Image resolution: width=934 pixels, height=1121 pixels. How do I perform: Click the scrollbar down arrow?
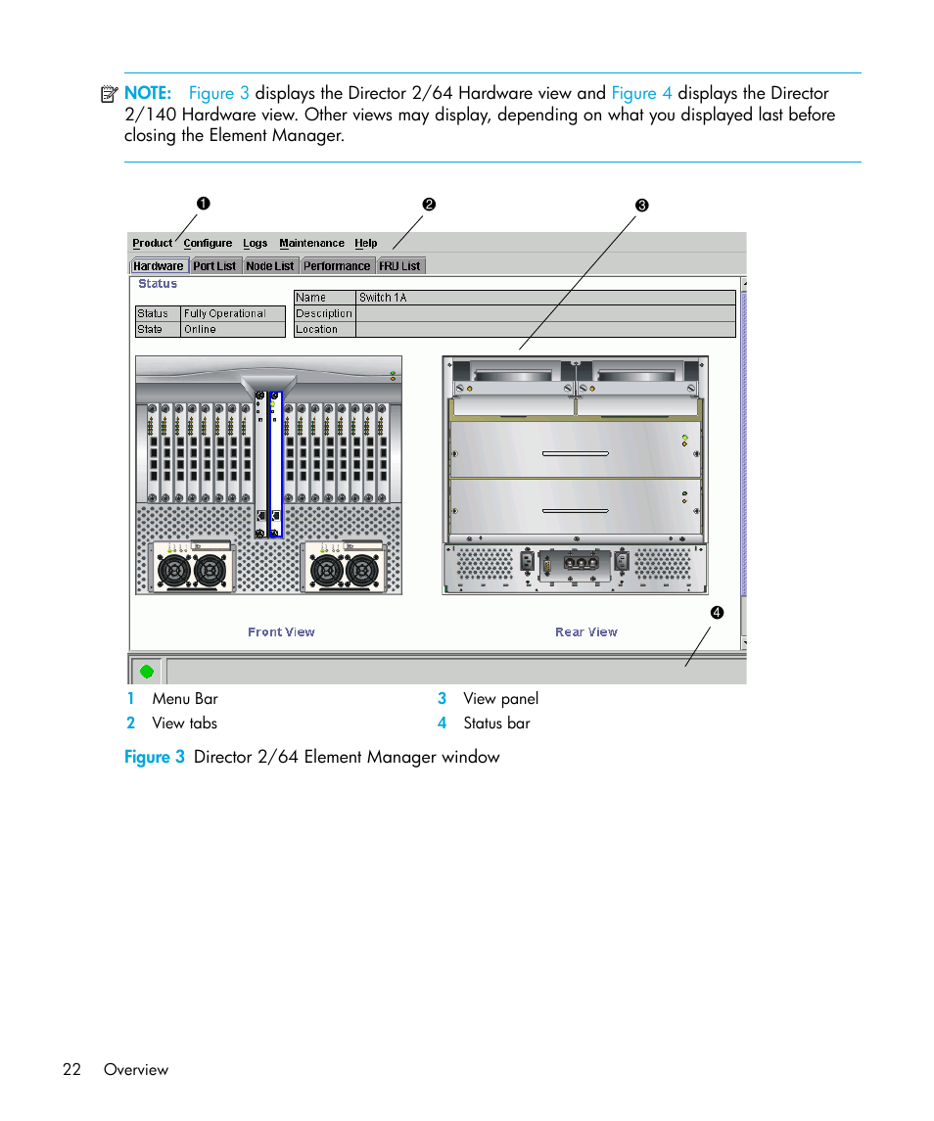coord(744,643)
